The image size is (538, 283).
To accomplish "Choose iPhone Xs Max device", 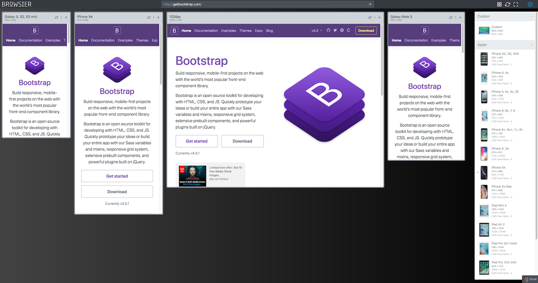I will tap(506, 192).
